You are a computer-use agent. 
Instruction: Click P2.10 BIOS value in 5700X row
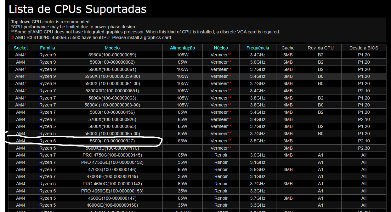click(x=364, y=119)
